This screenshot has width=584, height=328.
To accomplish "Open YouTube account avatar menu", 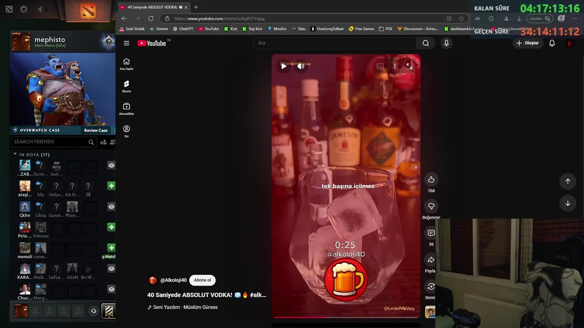I will pyautogui.click(x=570, y=43).
